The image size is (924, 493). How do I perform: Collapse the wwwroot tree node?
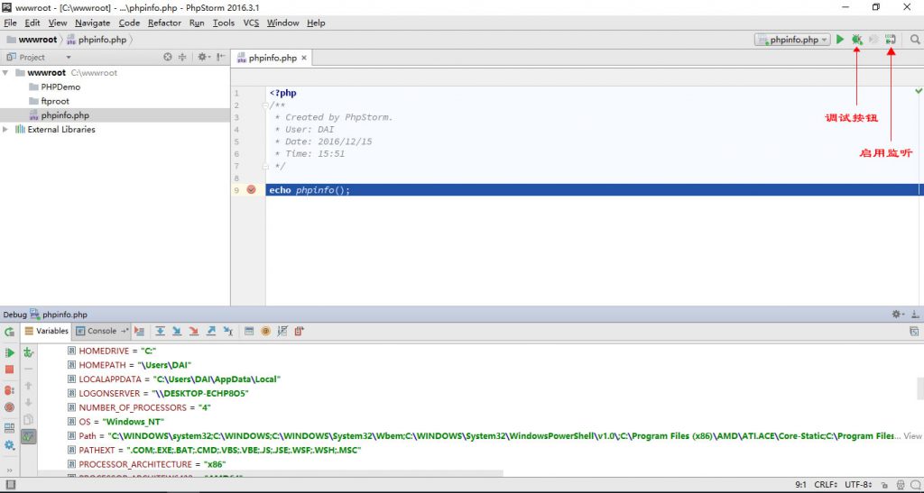[x=5, y=73]
